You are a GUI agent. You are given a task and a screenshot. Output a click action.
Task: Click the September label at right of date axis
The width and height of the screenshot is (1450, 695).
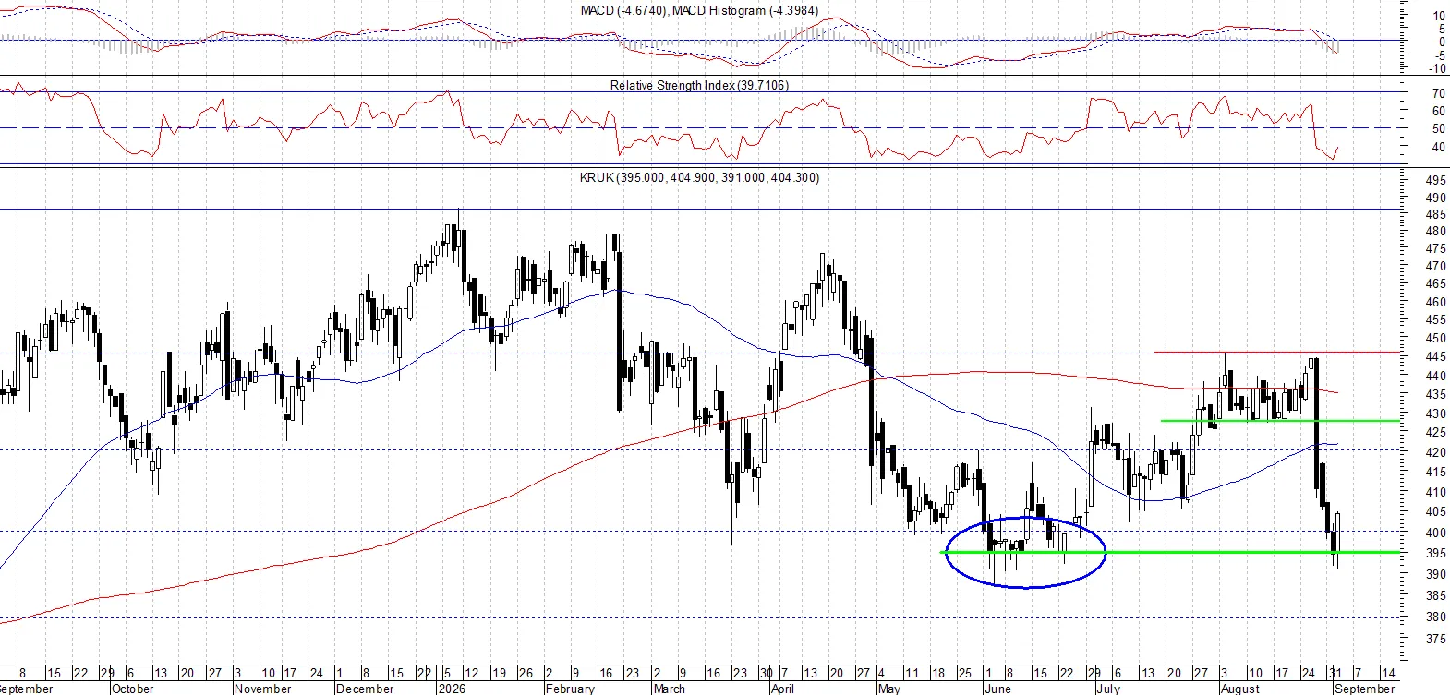coord(1365,689)
